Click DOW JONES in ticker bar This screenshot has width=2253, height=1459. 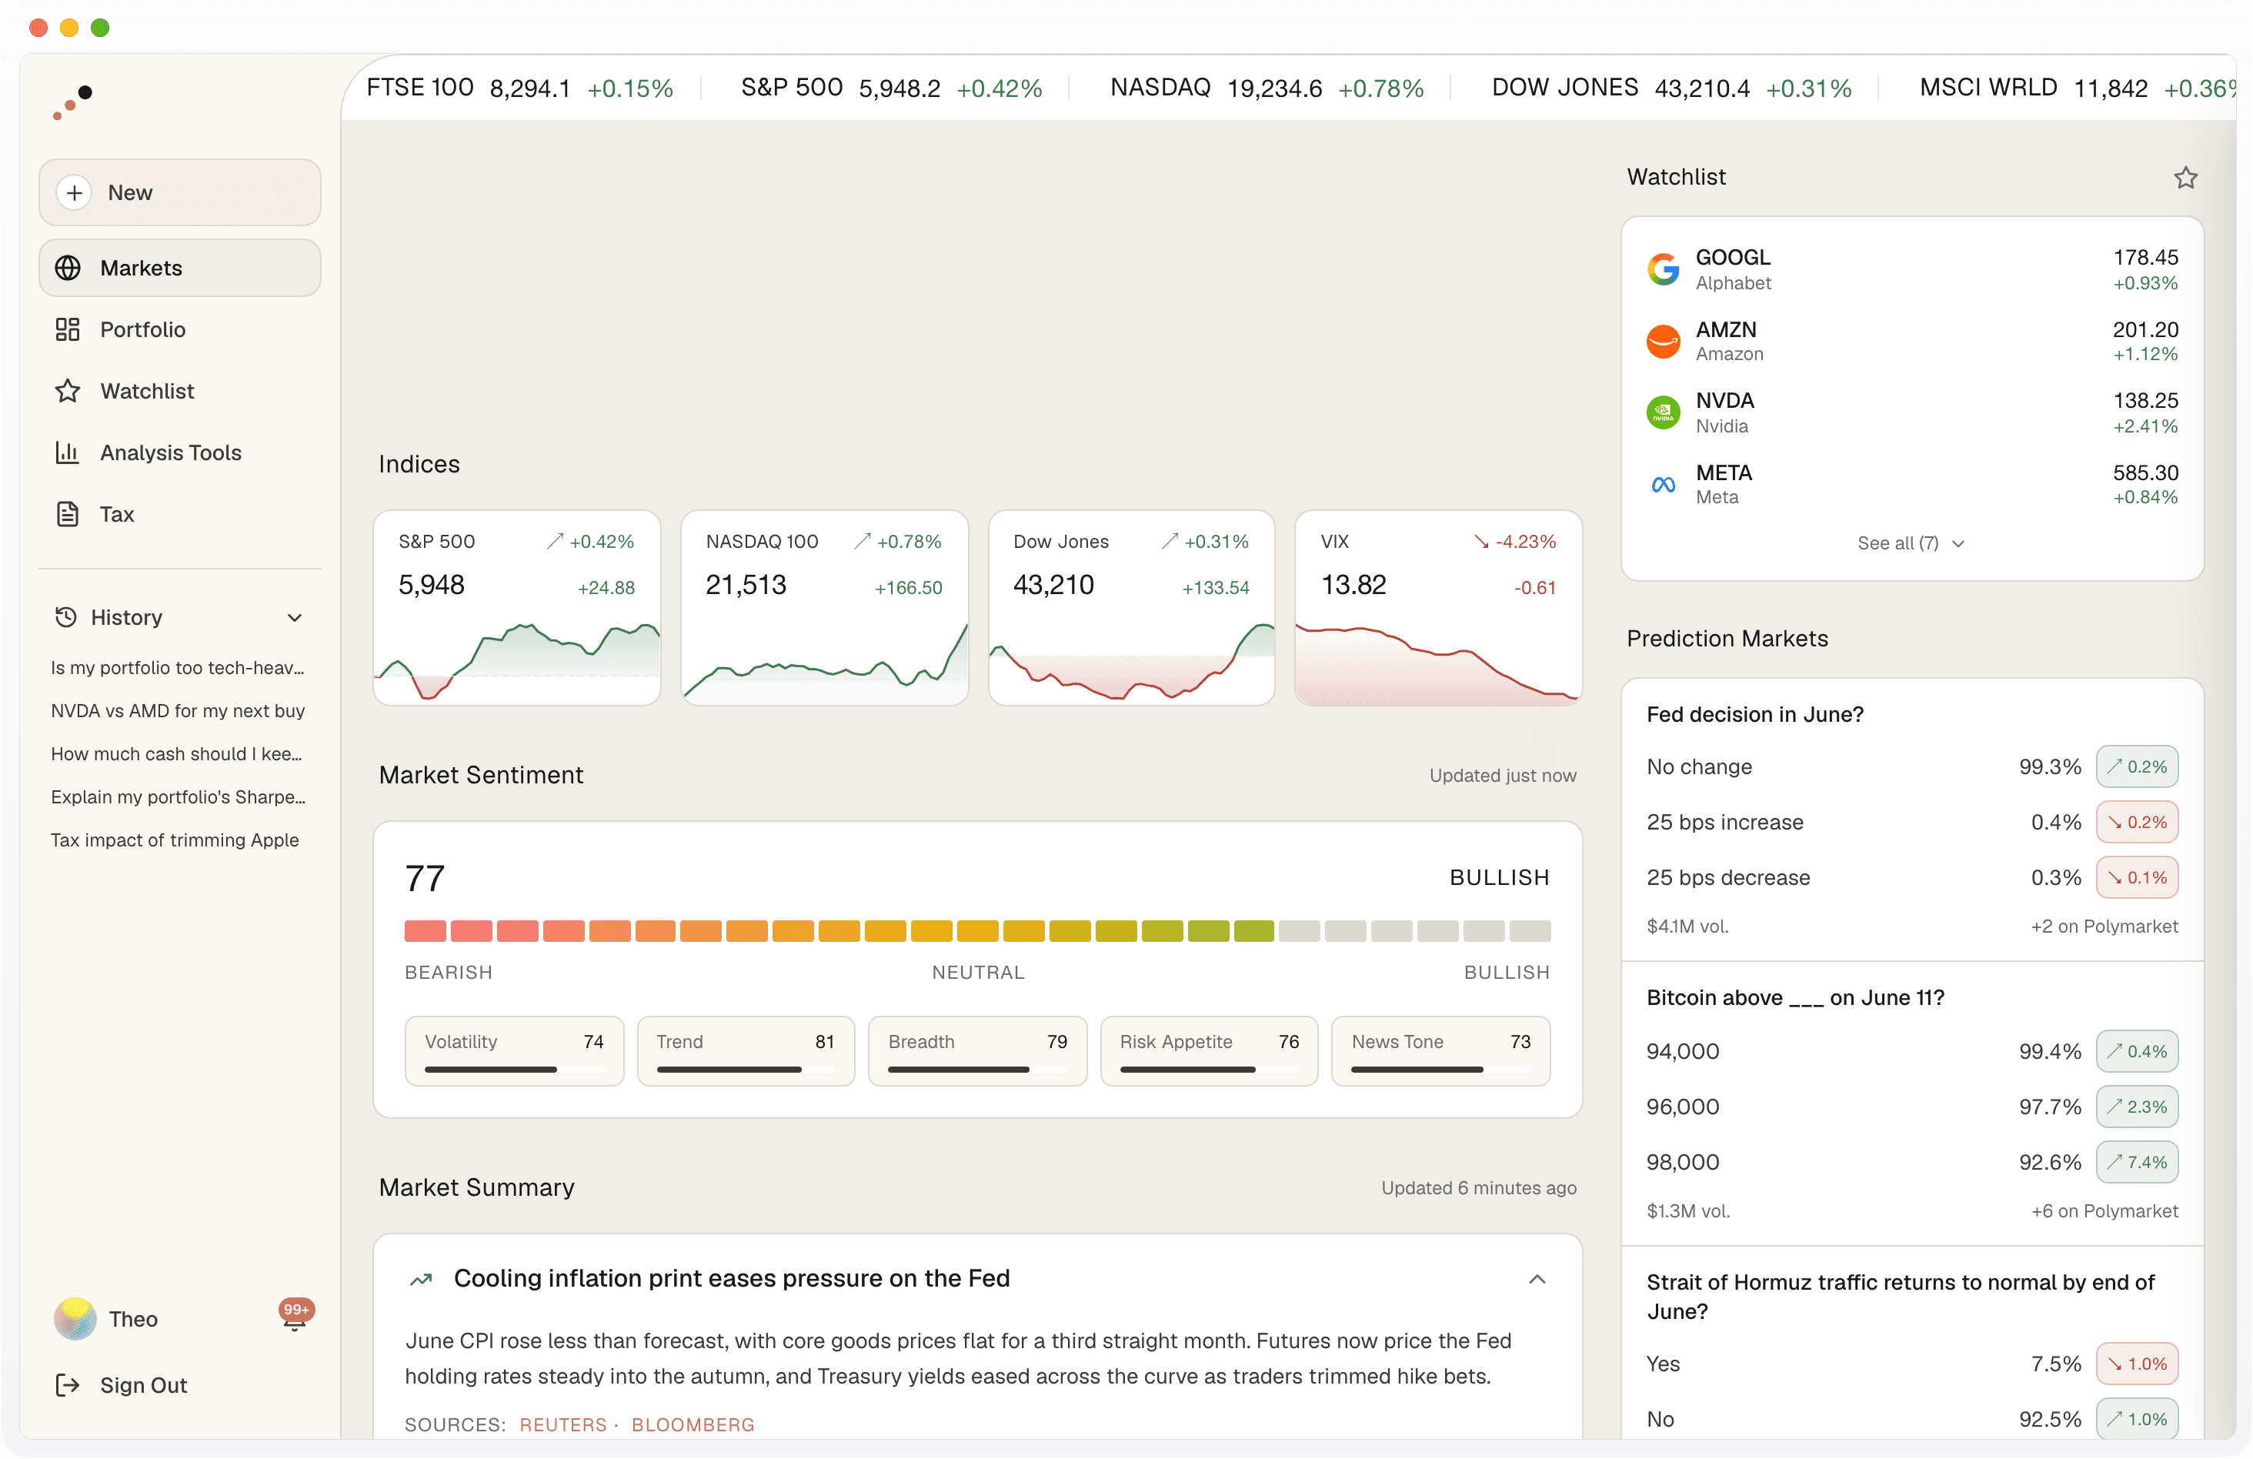click(1671, 88)
